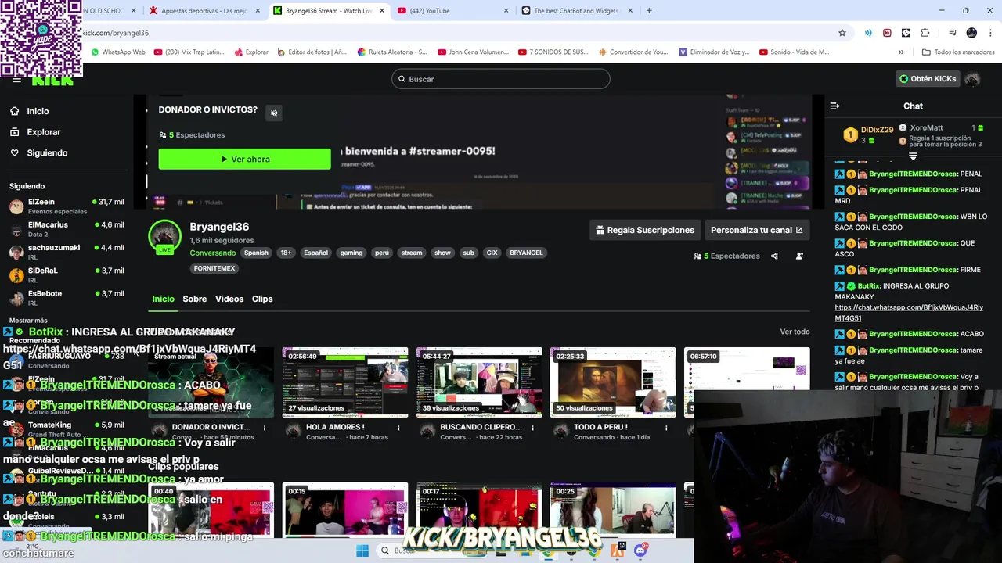
Task: Open ElMacarius Dota 2 channel
Action: 67,229
